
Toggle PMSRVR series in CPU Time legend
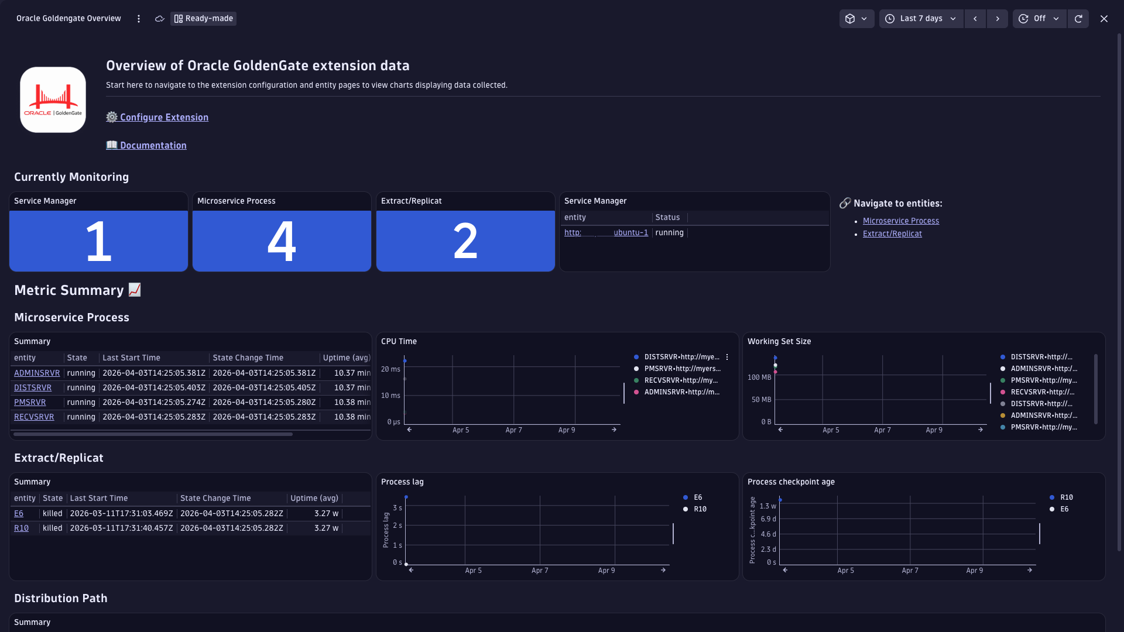(x=677, y=369)
